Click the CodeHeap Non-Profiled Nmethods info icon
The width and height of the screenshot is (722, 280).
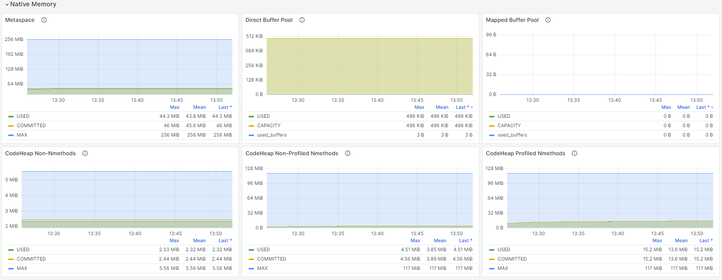pyautogui.click(x=348, y=153)
